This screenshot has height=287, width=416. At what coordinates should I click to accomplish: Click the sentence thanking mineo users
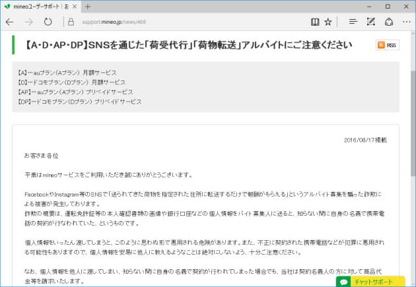pyautogui.click(x=108, y=175)
